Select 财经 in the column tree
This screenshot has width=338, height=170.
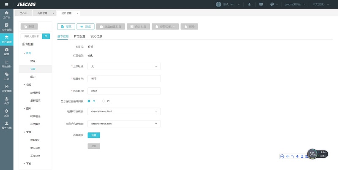[33, 61]
